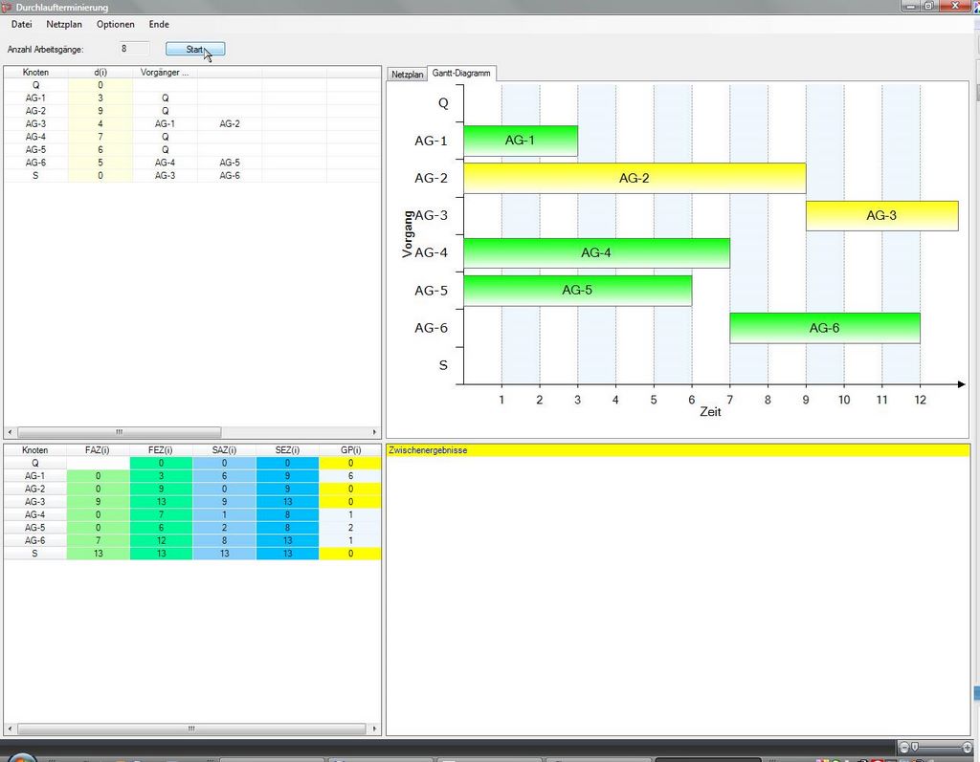Click right scroll arrow of upper table

[x=375, y=432]
